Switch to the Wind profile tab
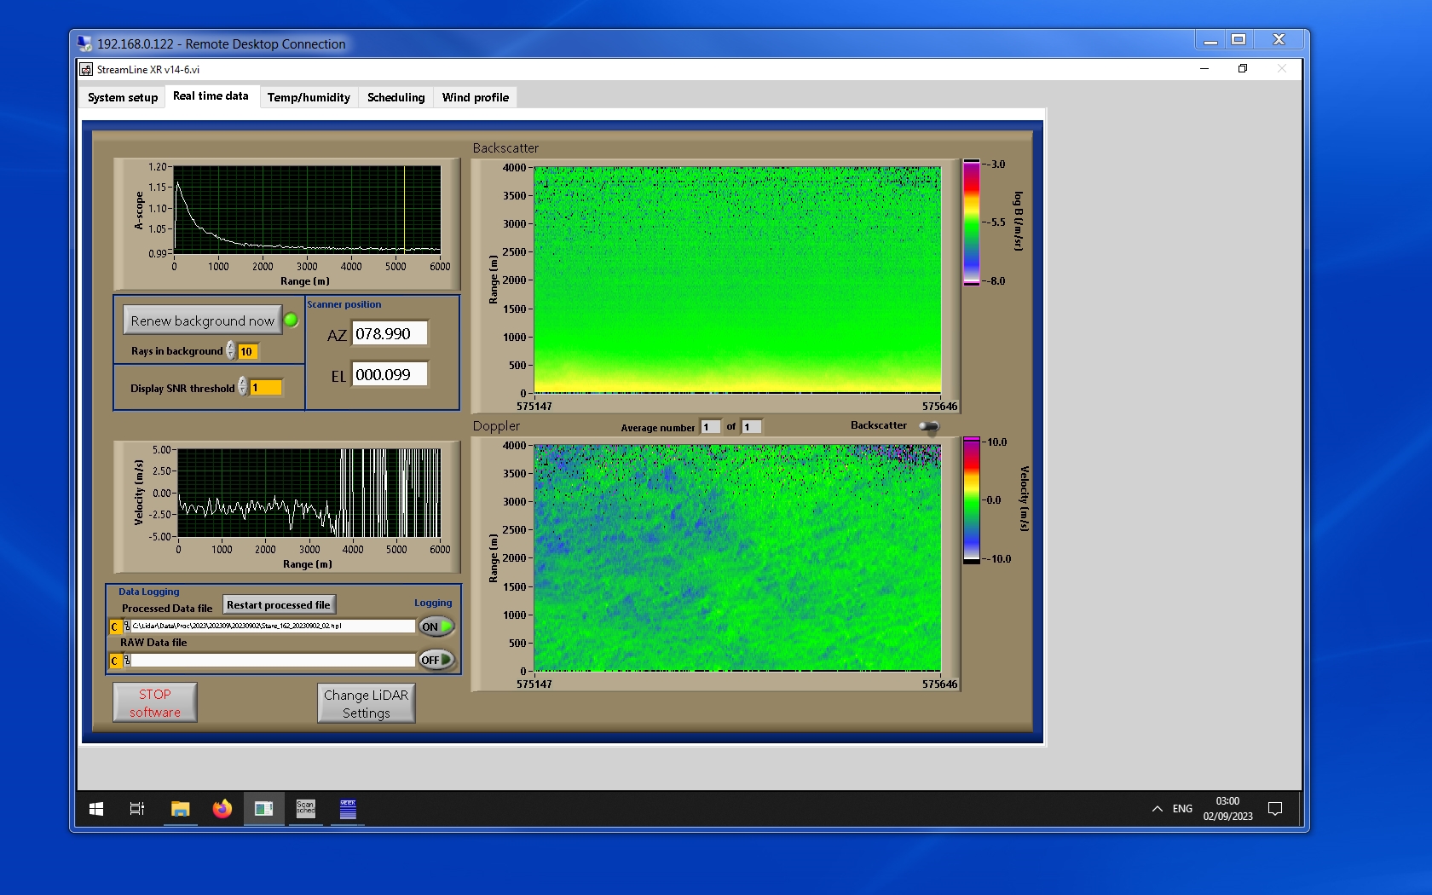Screen dimensions: 1432x895 (475, 97)
